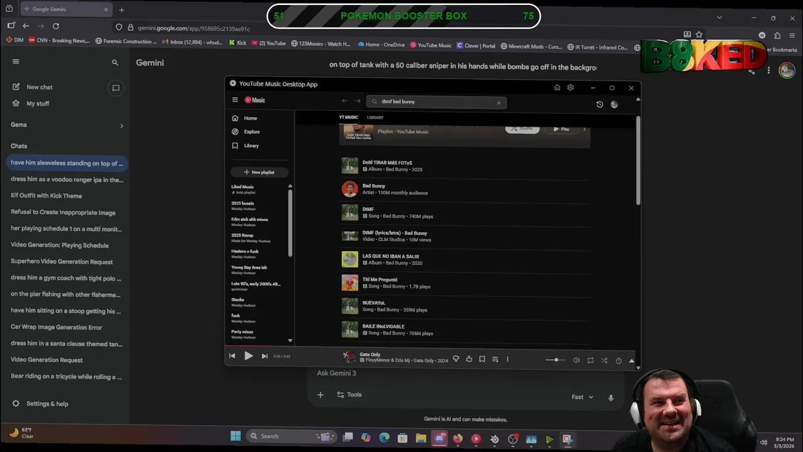Screen dimensions: 803x452
Task: Add files with plus icon in Gemini prompt
Action: coord(321,395)
